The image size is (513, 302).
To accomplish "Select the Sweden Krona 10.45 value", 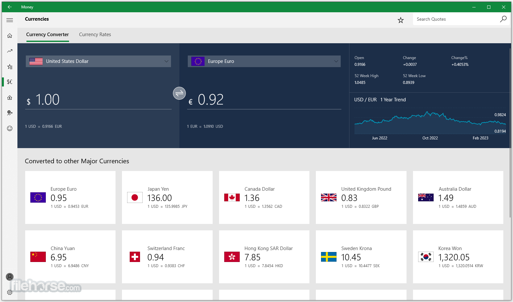I will (x=351, y=257).
